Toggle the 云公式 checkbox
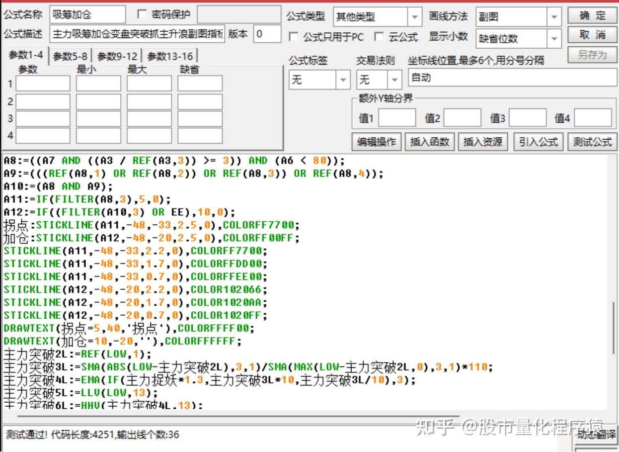This screenshot has width=619, height=452. [x=379, y=37]
